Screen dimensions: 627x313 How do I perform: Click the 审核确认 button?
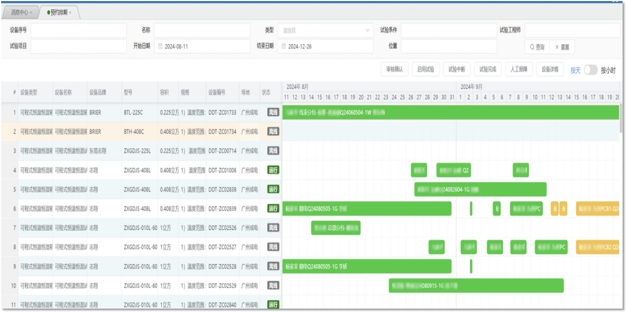click(x=394, y=70)
